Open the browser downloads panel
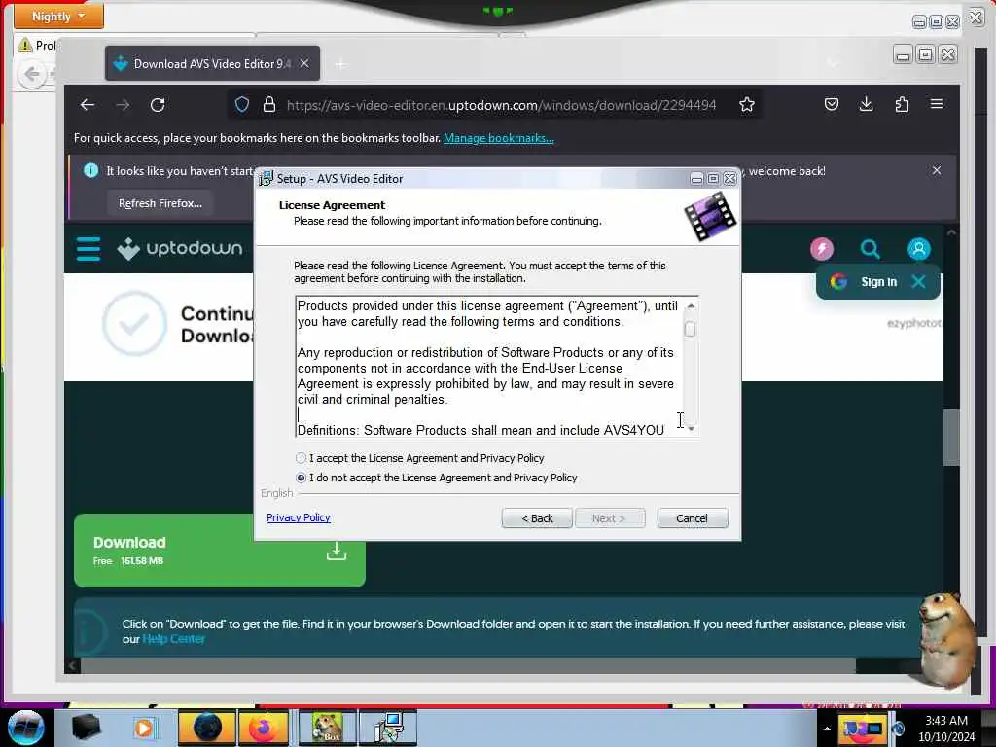Viewport: 996px width, 747px height. (x=867, y=105)
